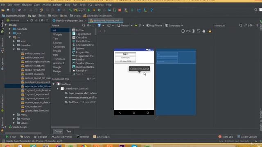This screenshot has width=262, height=147.
Task: Open the Android project view dropdown
Action: (x=18, y=20)
